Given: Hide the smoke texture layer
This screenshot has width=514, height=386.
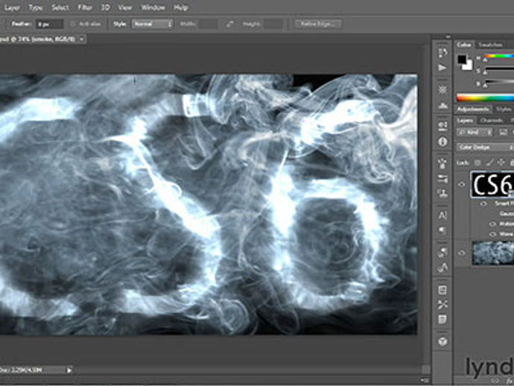Looking at the screenshot, I should (x=462, y=253).
